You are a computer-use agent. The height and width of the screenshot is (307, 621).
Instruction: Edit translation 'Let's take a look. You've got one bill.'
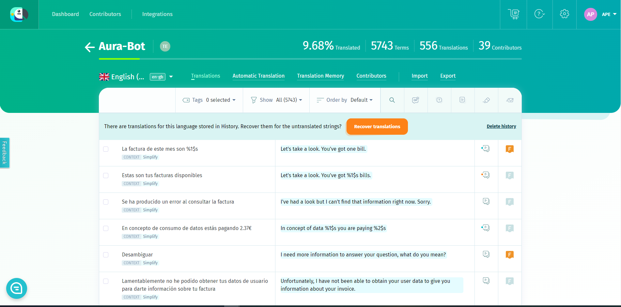[323, 149]
